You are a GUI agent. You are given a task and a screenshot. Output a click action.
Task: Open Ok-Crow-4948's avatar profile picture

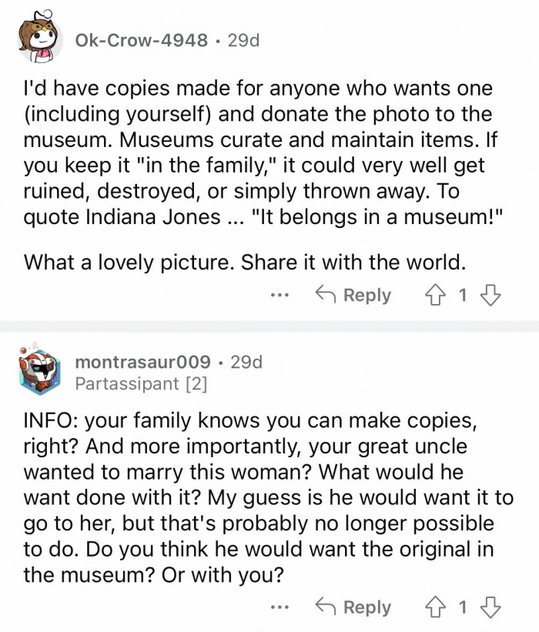tap(39, 41)
